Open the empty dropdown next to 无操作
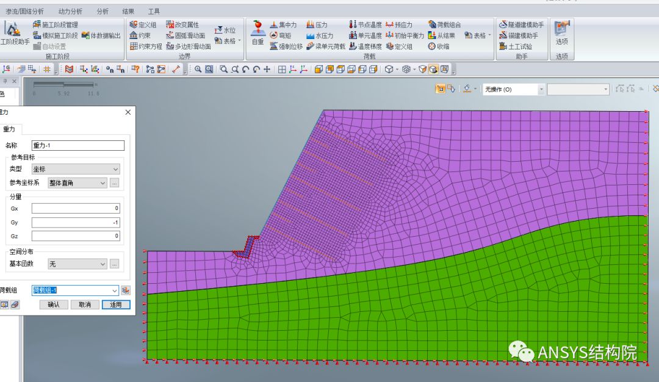Screen dimensions: 659x382 578,89
